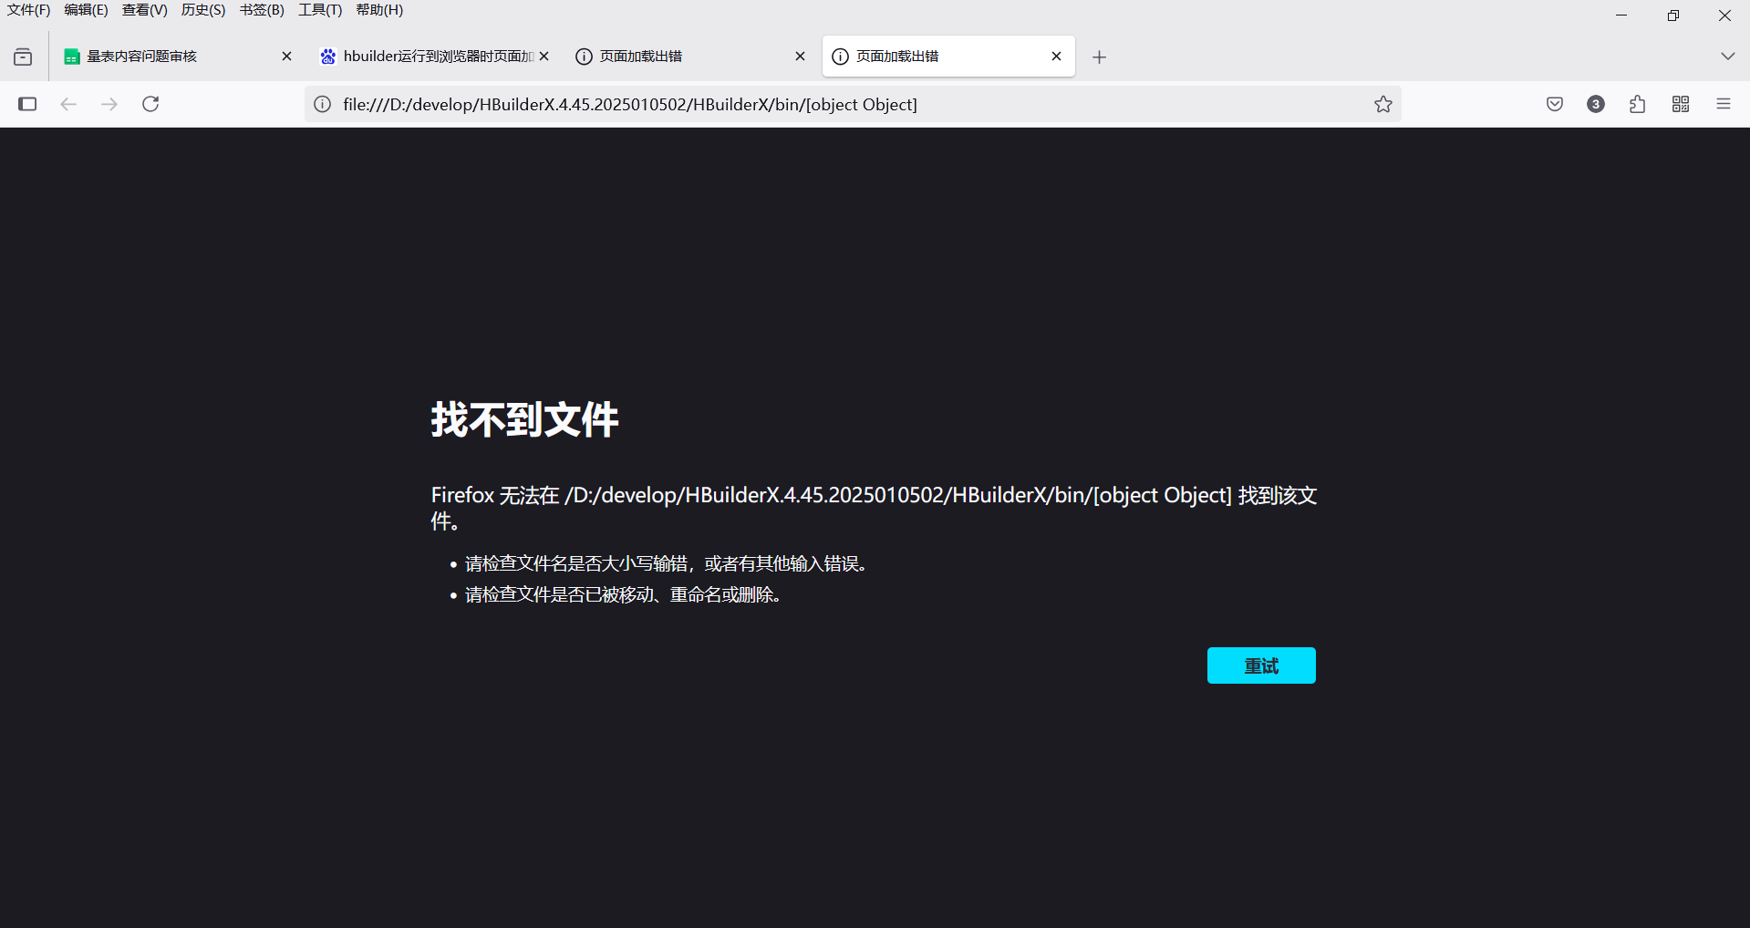Bookmark this page with star icon
1750x928 pixels.
pyautogui.click(x=1383, y=104)
